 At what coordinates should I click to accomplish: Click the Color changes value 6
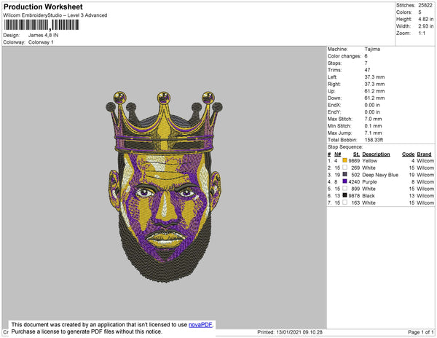click(366, 56)
